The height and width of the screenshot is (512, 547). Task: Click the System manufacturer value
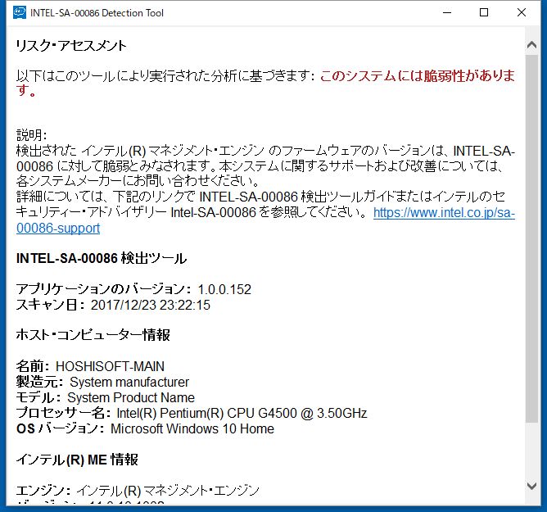point(129,382)
